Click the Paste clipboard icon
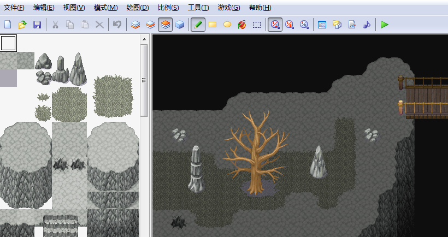Screen dimensions: 448x237 [x=85, y=25]
